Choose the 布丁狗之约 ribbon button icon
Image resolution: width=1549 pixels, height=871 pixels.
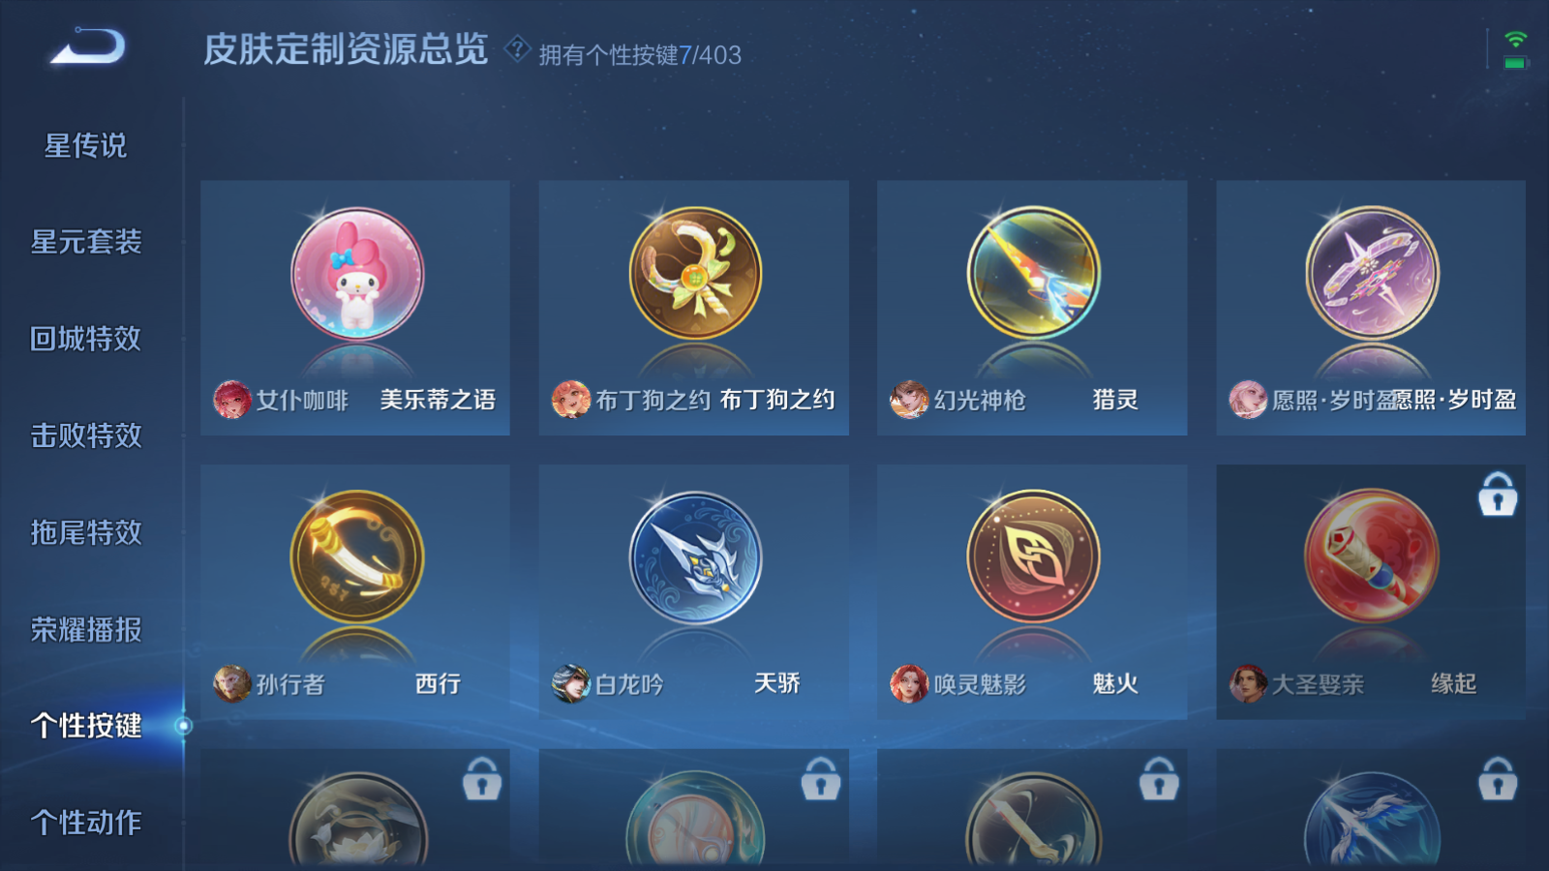pos(695,274)
